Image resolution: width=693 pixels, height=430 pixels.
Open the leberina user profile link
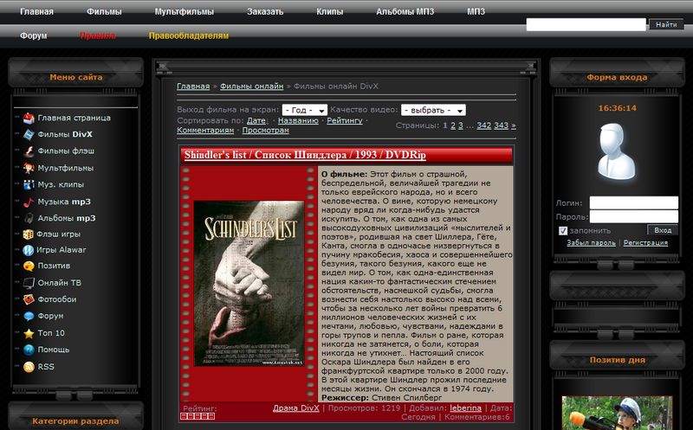pos(465,408)
